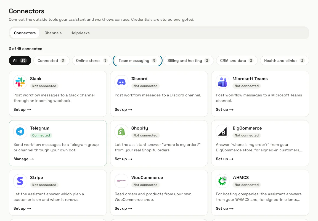Click the Not connected badge on WHMCS

click(247, 185)
